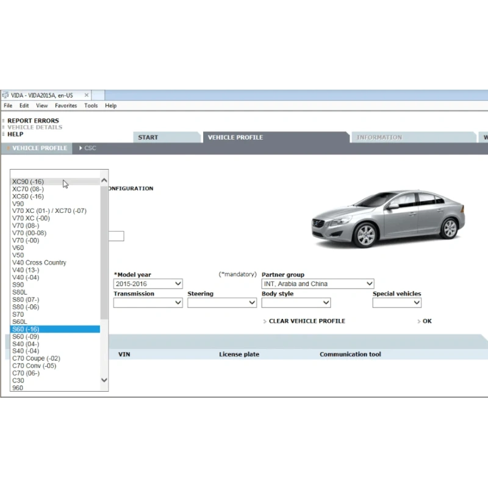This screenshot has height=488, width=488.
Task: Open the Favorites menu
Action: click(66, 106)
